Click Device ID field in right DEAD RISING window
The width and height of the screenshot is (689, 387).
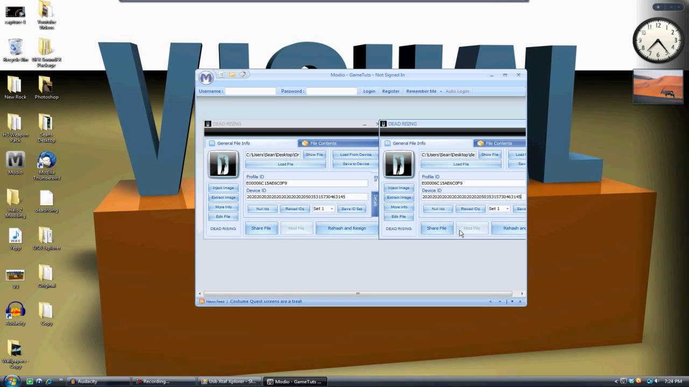click(x=472, y=197)
